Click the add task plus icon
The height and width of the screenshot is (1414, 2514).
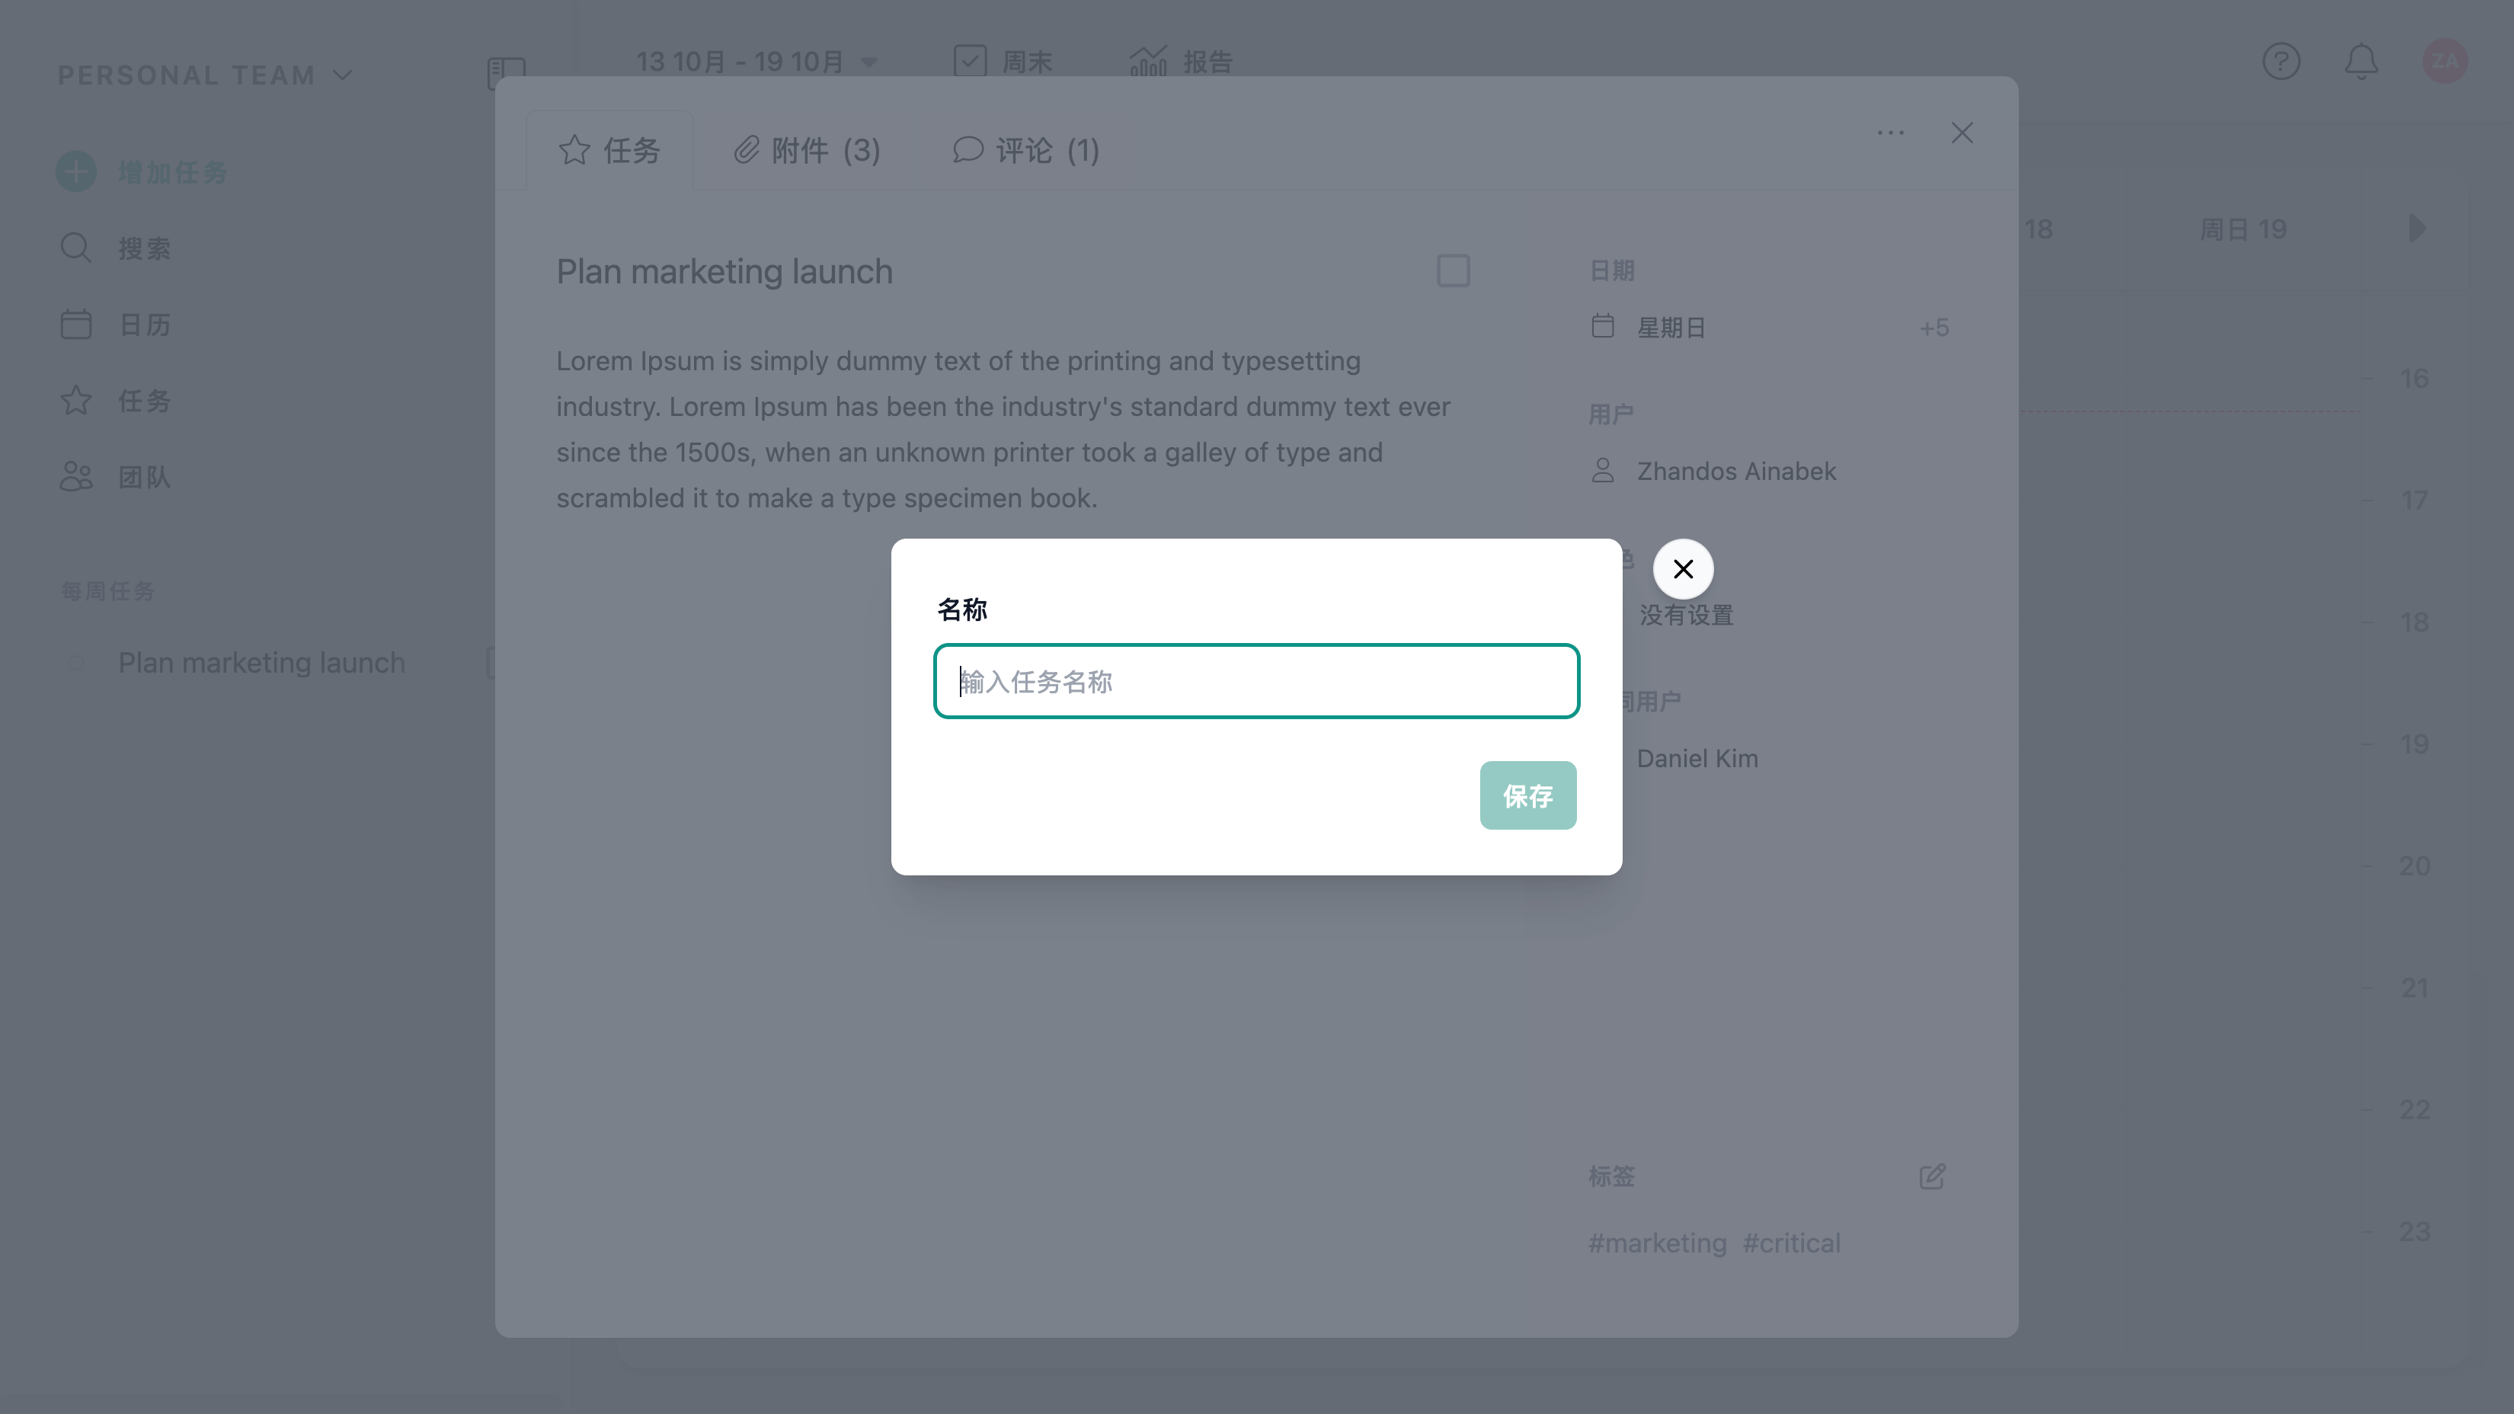(76, 171)
